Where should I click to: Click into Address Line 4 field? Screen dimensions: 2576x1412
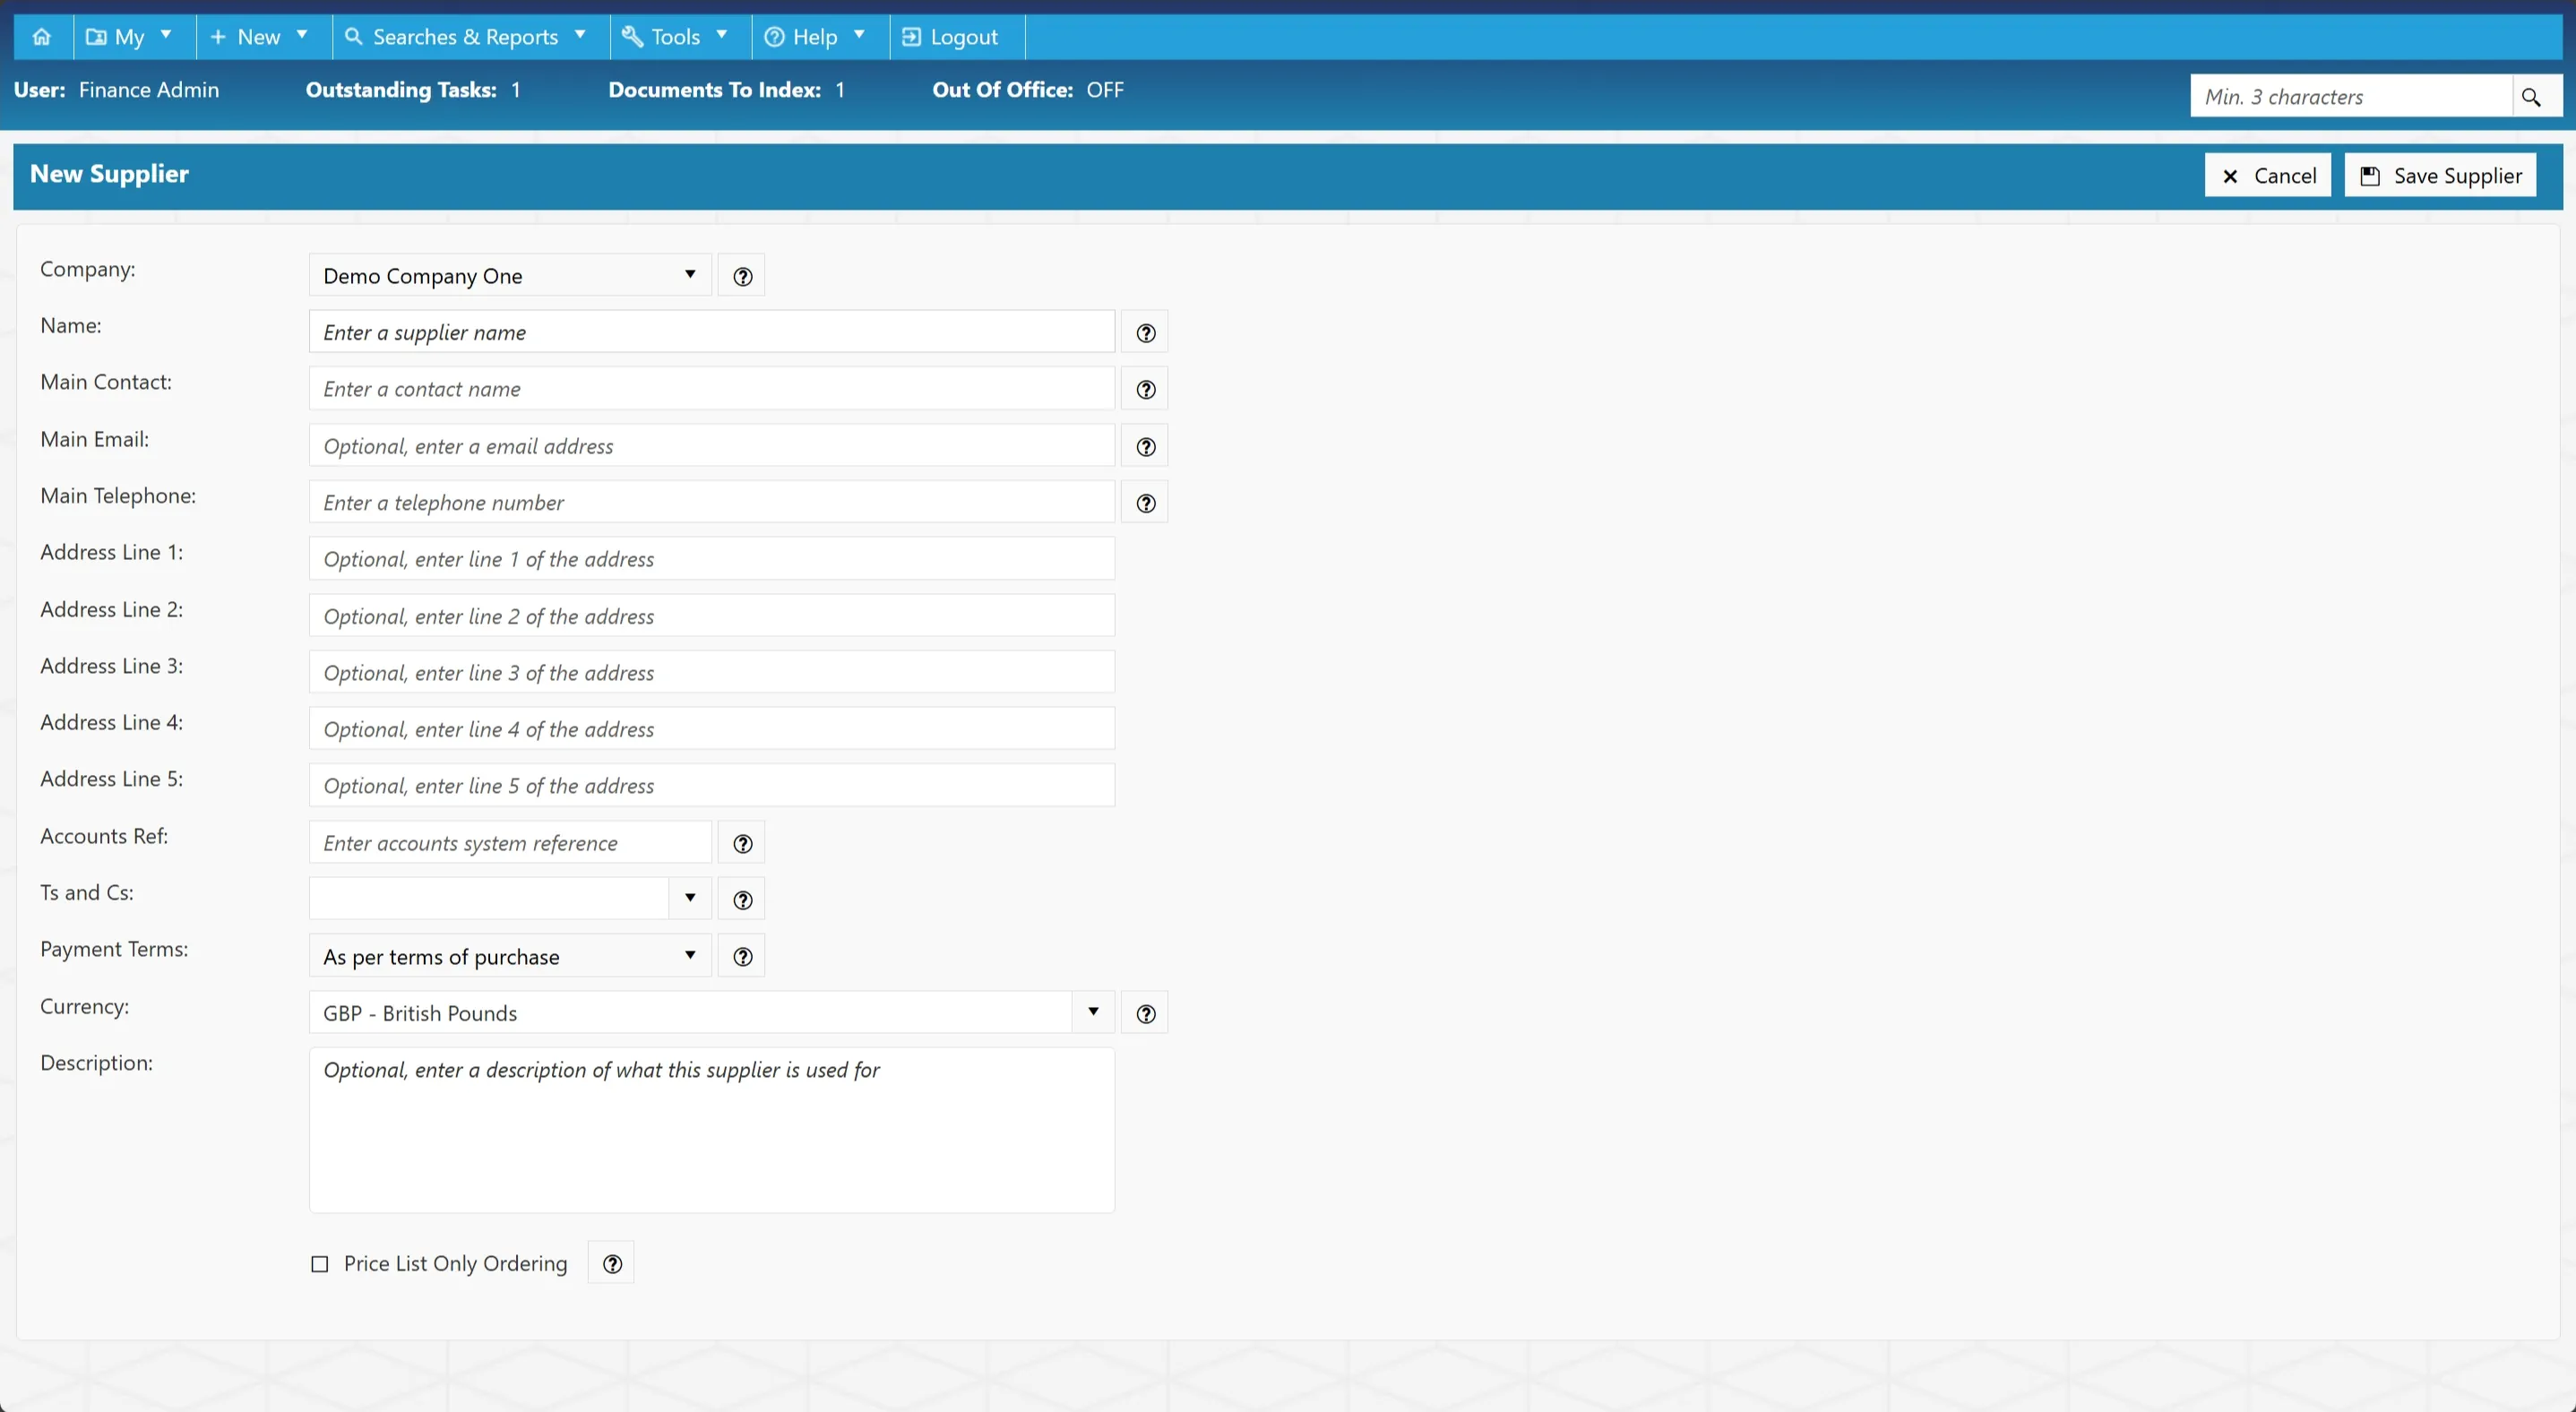tap(712, 729)
